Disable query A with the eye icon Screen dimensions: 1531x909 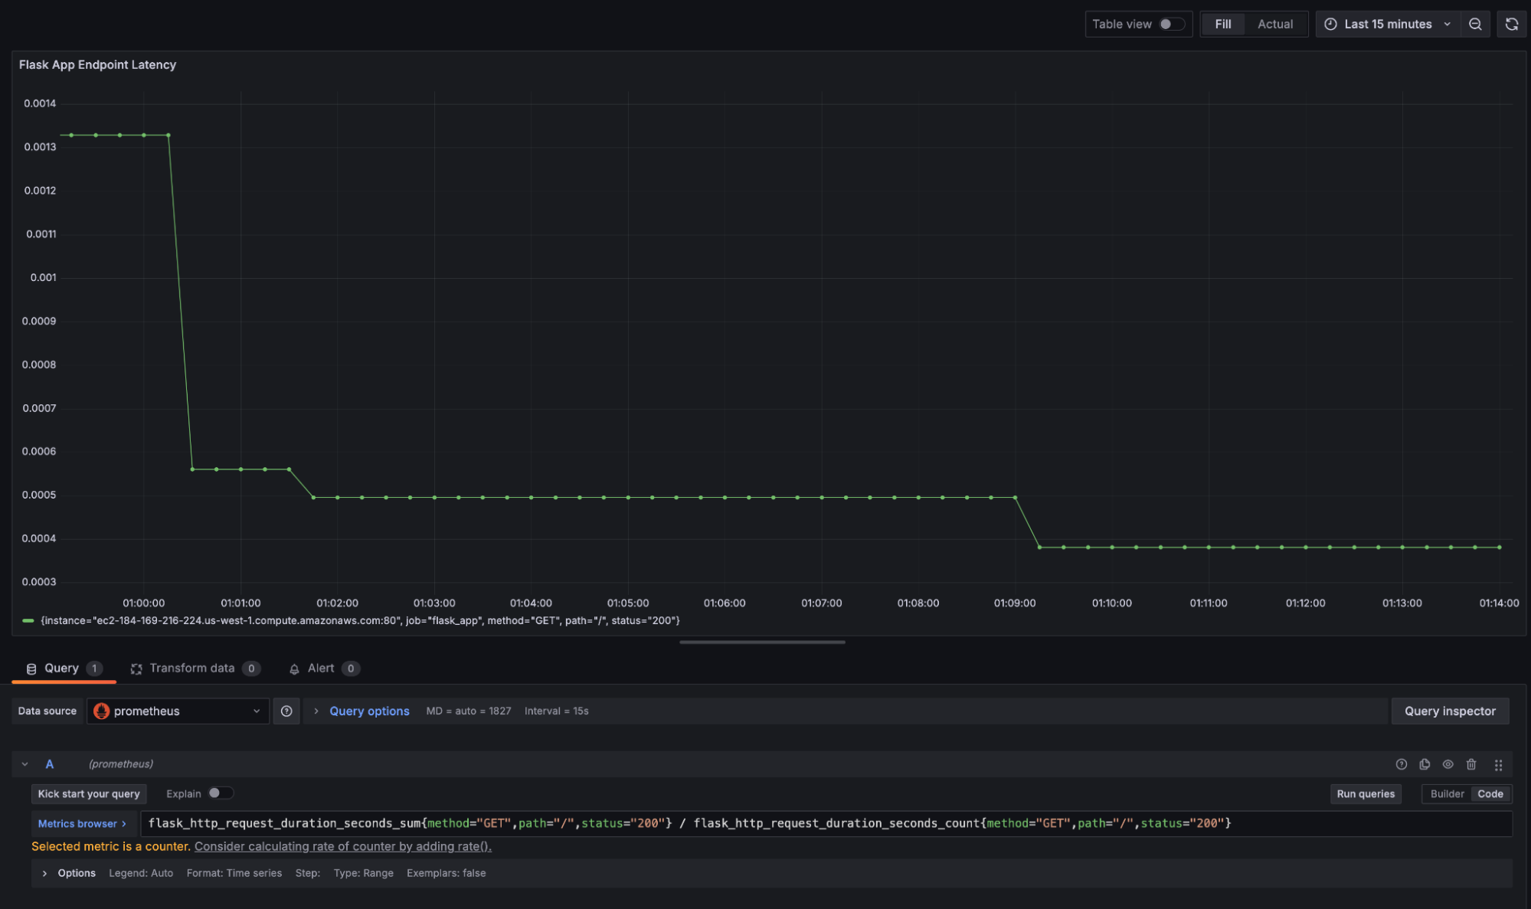pyautogui.click(x=1448, y=764)
